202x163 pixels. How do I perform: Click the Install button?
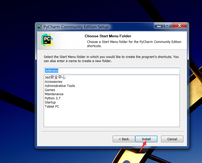(x=146, y=139)
